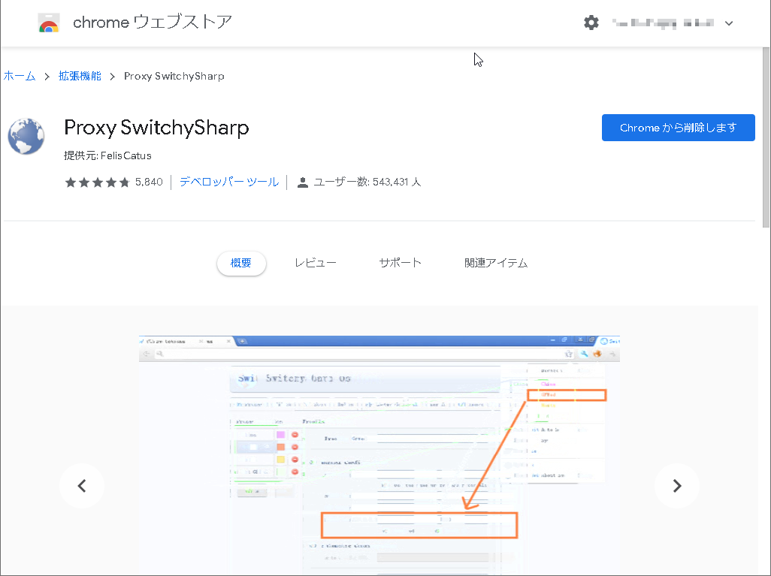Image resolution: width=771 pixels, height=576 pixels.
Task: Click the 提供元: FelisCatus text
Action: pyautogui.click(x=107, y=155)
